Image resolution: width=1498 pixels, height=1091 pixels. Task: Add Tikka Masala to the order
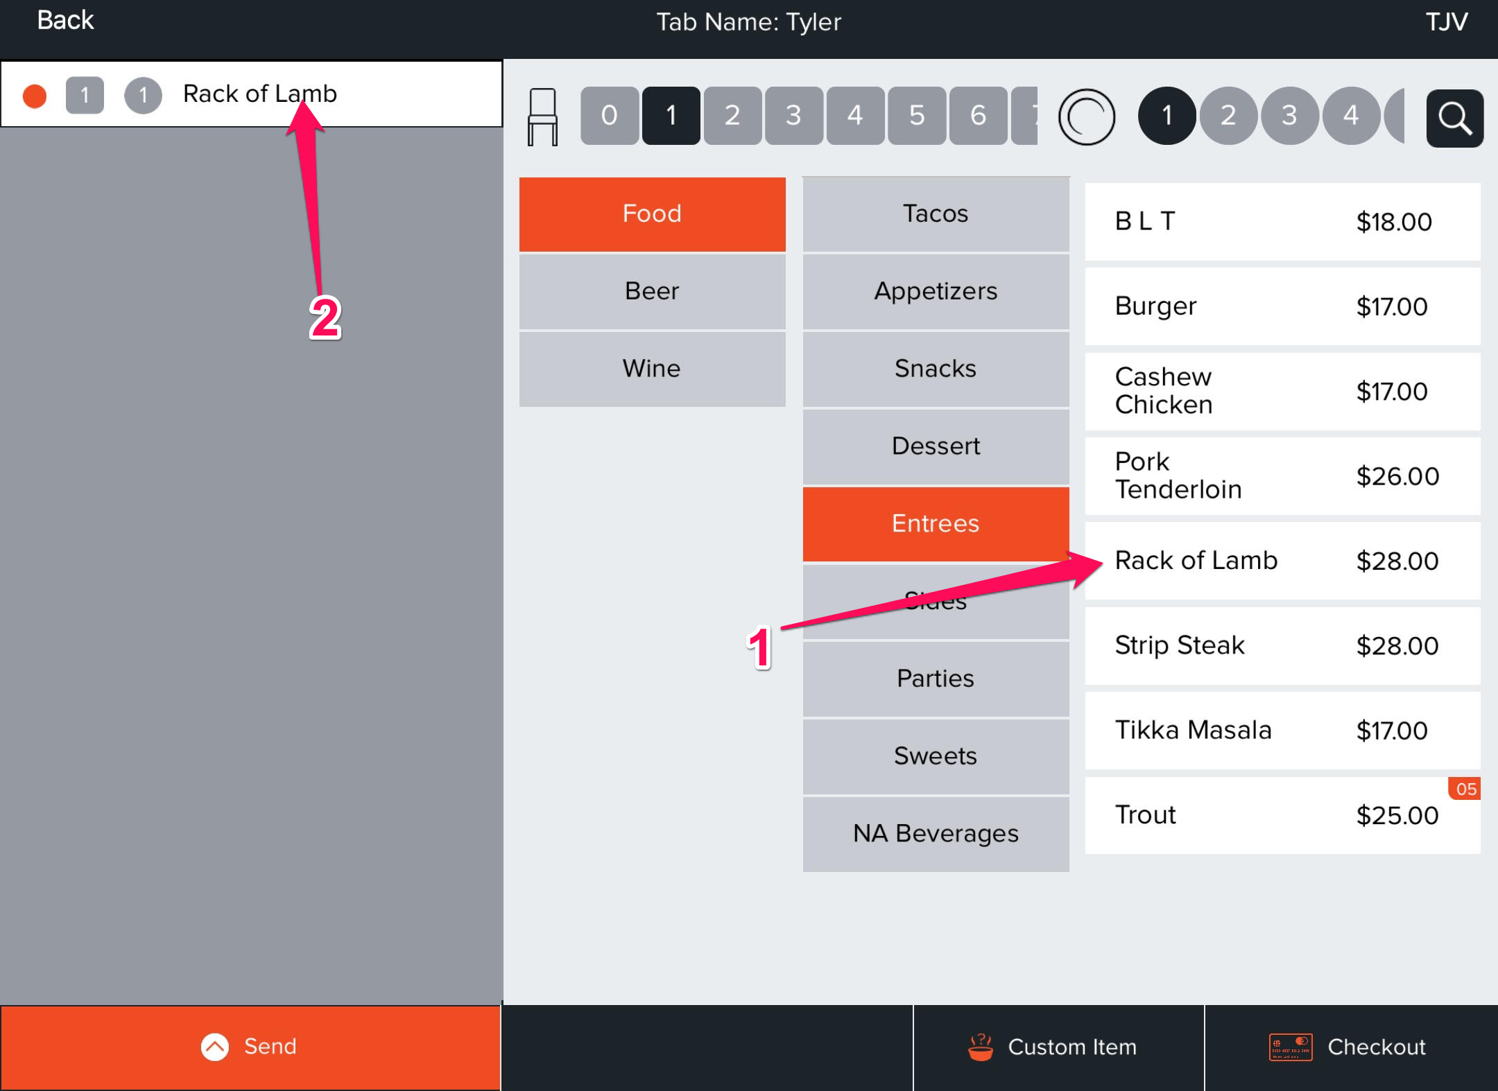(x=1282, y=731)
